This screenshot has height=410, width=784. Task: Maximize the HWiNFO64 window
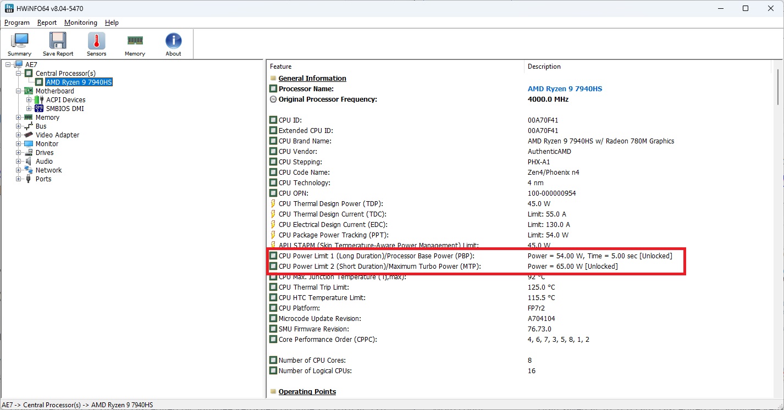coord(746,8)
